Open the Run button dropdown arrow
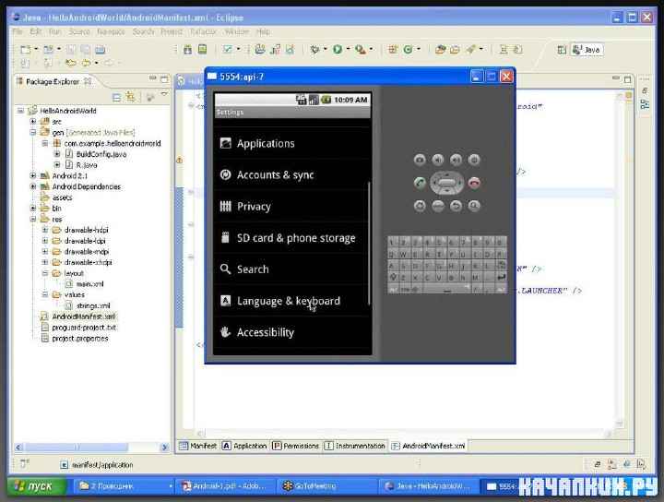This screenshot has height=502, width=664. (348, 49)
